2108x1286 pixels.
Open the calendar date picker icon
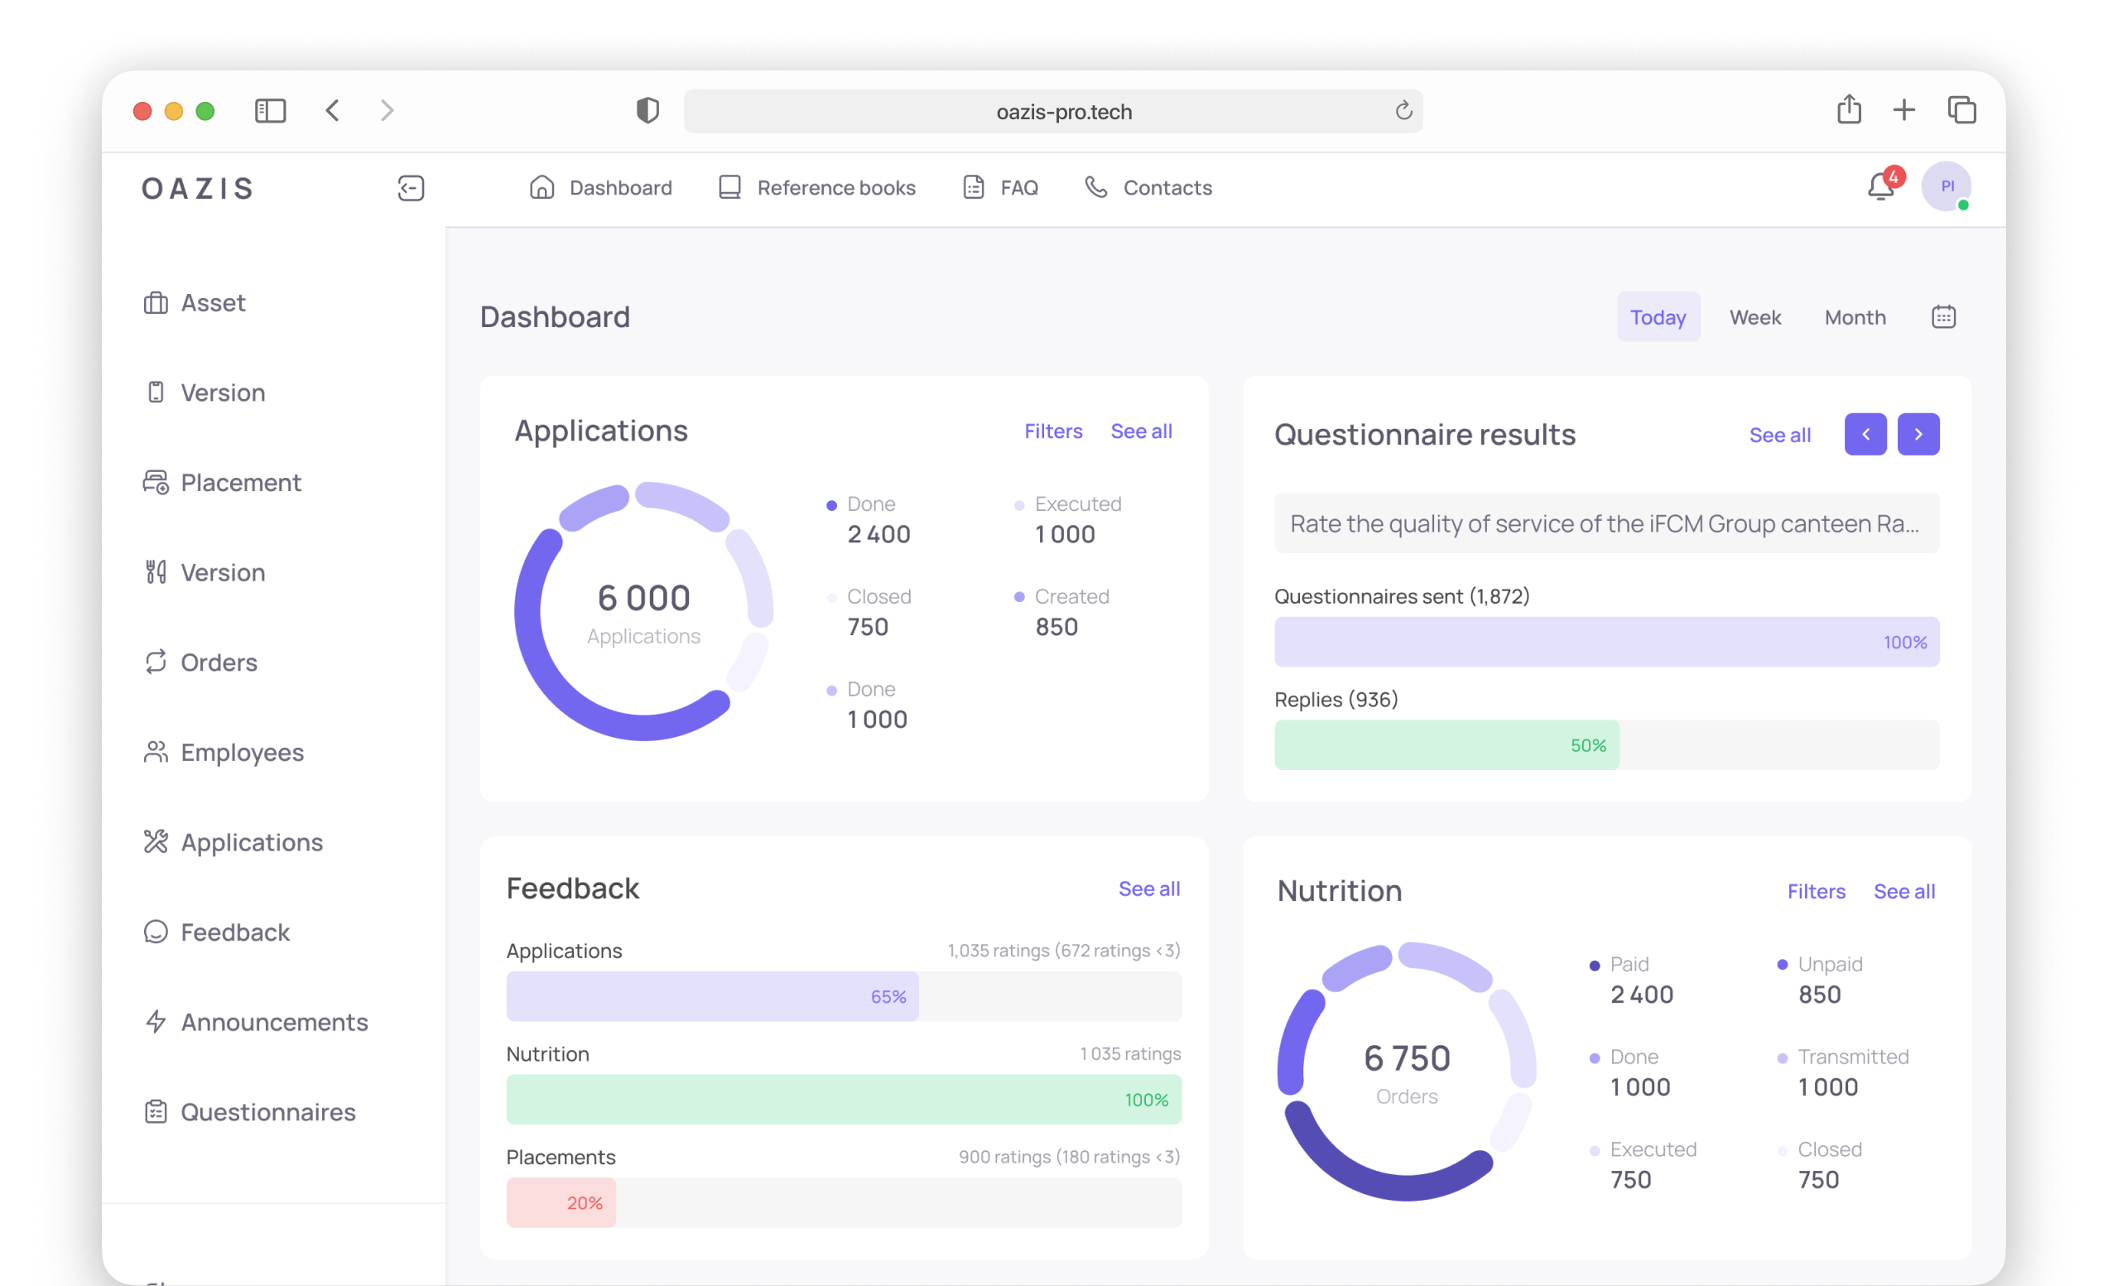(1943, 316)
